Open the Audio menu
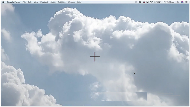 click(53, 2)
